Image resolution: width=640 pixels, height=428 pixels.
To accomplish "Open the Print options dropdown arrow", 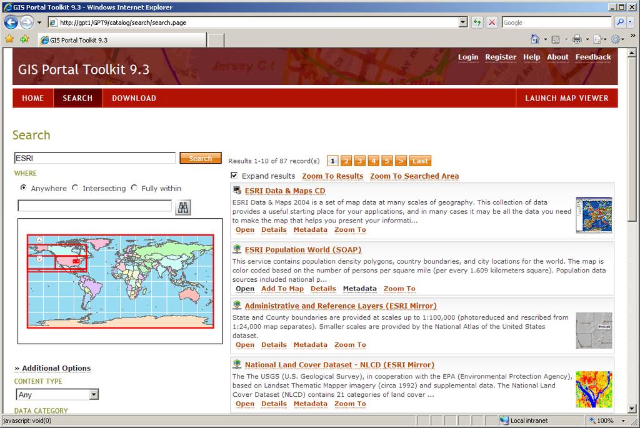I will pyautogui.click(x=587, y=39).
